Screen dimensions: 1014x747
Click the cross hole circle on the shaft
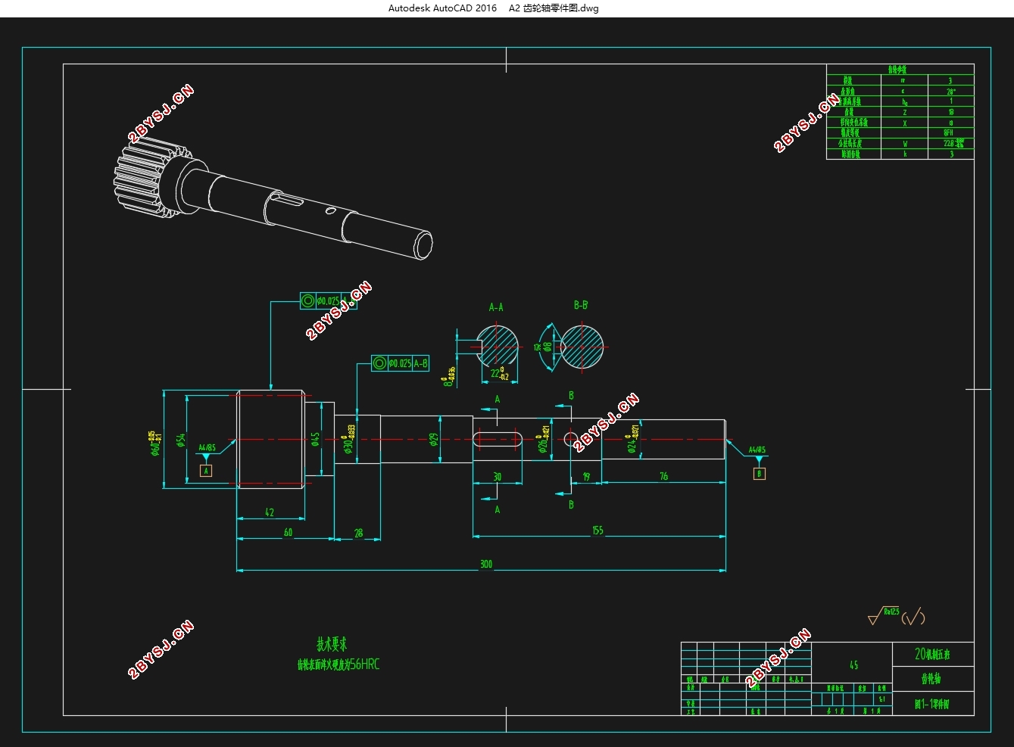tap(571, 439)
